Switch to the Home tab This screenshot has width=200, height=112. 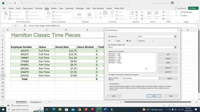tap(11, 8)
